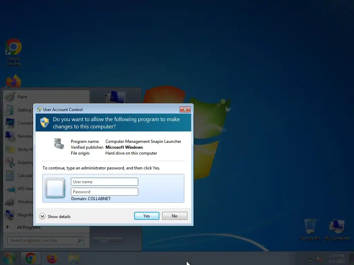Open Chrome from the taskbar
The width and height of the screenshot is (354, 265).
[x=30, y=258]
